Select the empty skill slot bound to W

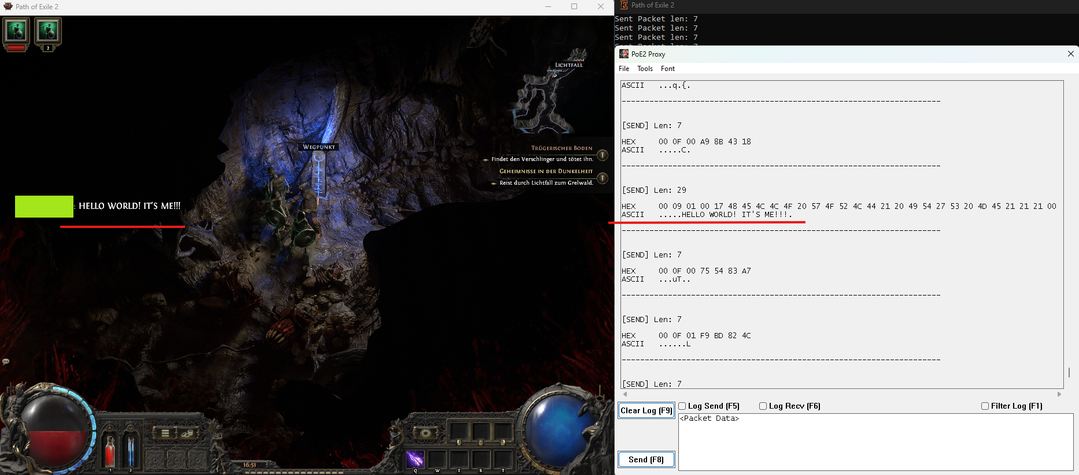437,459
